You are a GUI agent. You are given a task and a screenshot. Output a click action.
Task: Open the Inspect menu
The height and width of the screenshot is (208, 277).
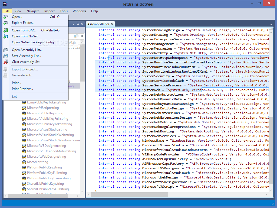click(x=50, y=11)
